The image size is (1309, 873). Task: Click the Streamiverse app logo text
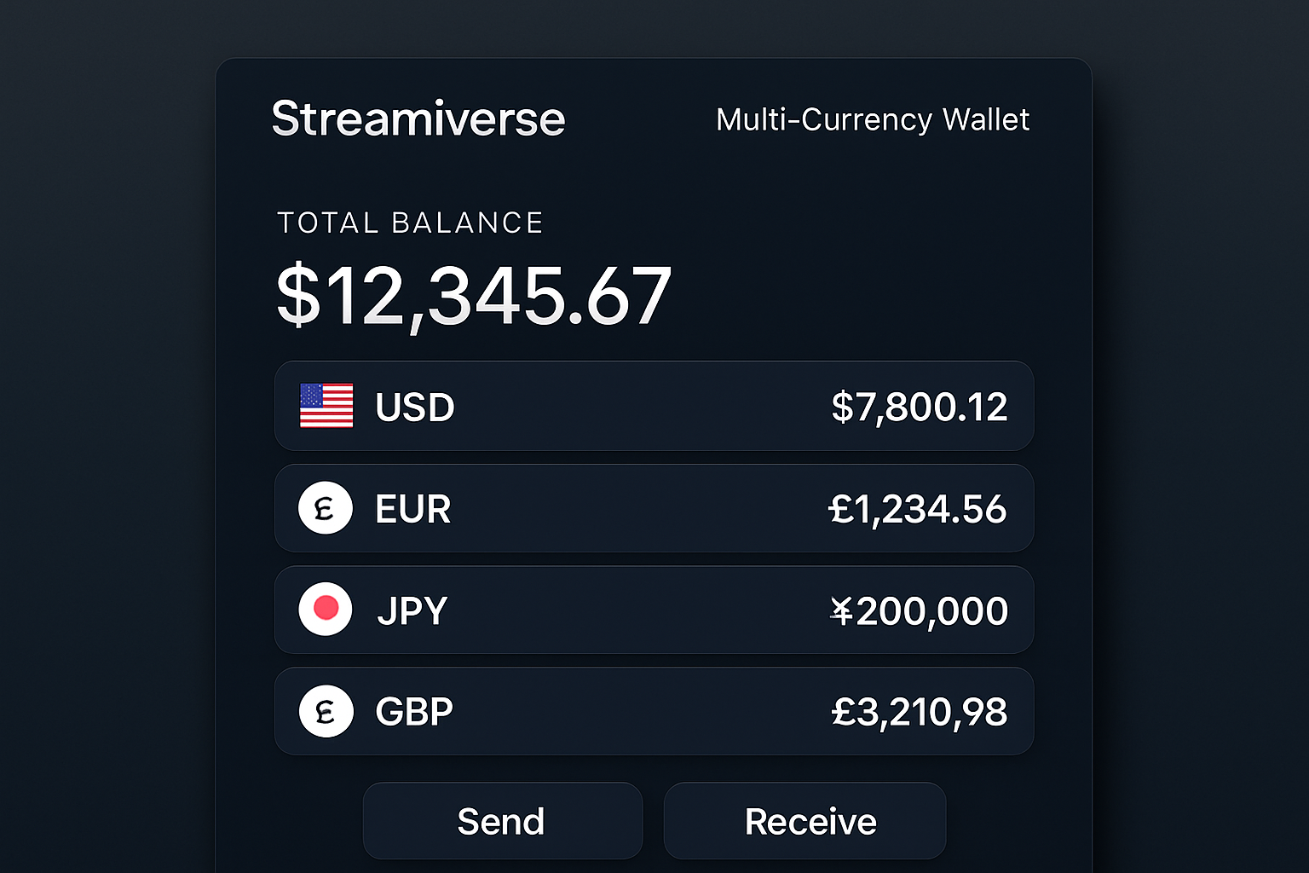[x=418, y=119]
